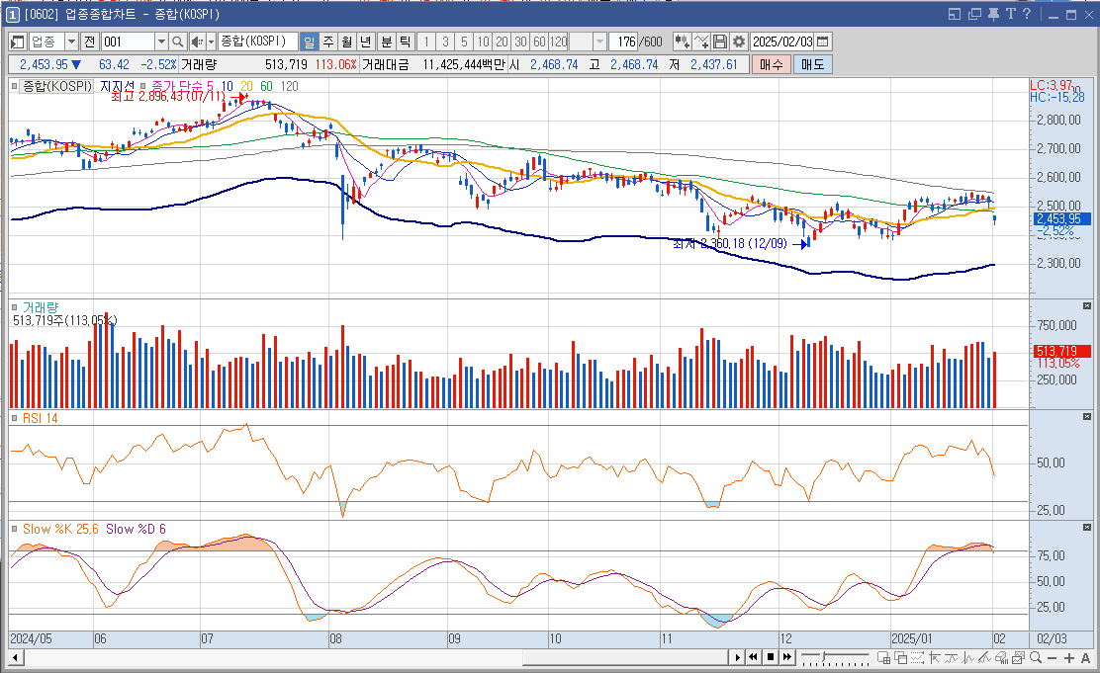
Task: Click the play forward playback button
Action: (738, 657)
